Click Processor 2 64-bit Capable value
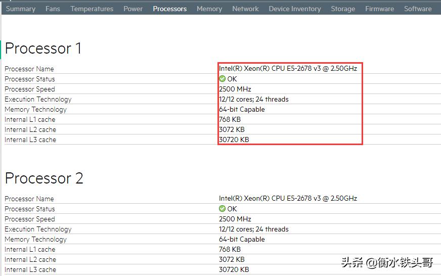Screen dimensions: 441x276 [242, 239]
